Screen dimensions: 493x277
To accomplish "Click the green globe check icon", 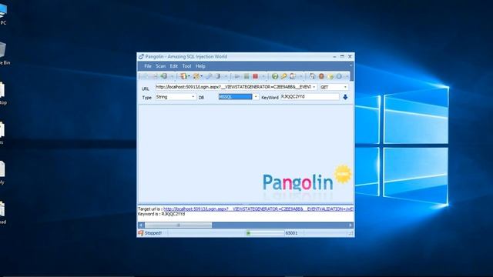I will (x=275, y=76).
